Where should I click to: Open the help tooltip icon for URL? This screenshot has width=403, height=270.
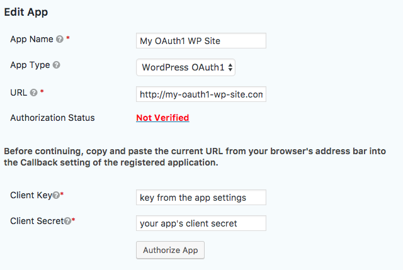[x=34, y=92]
